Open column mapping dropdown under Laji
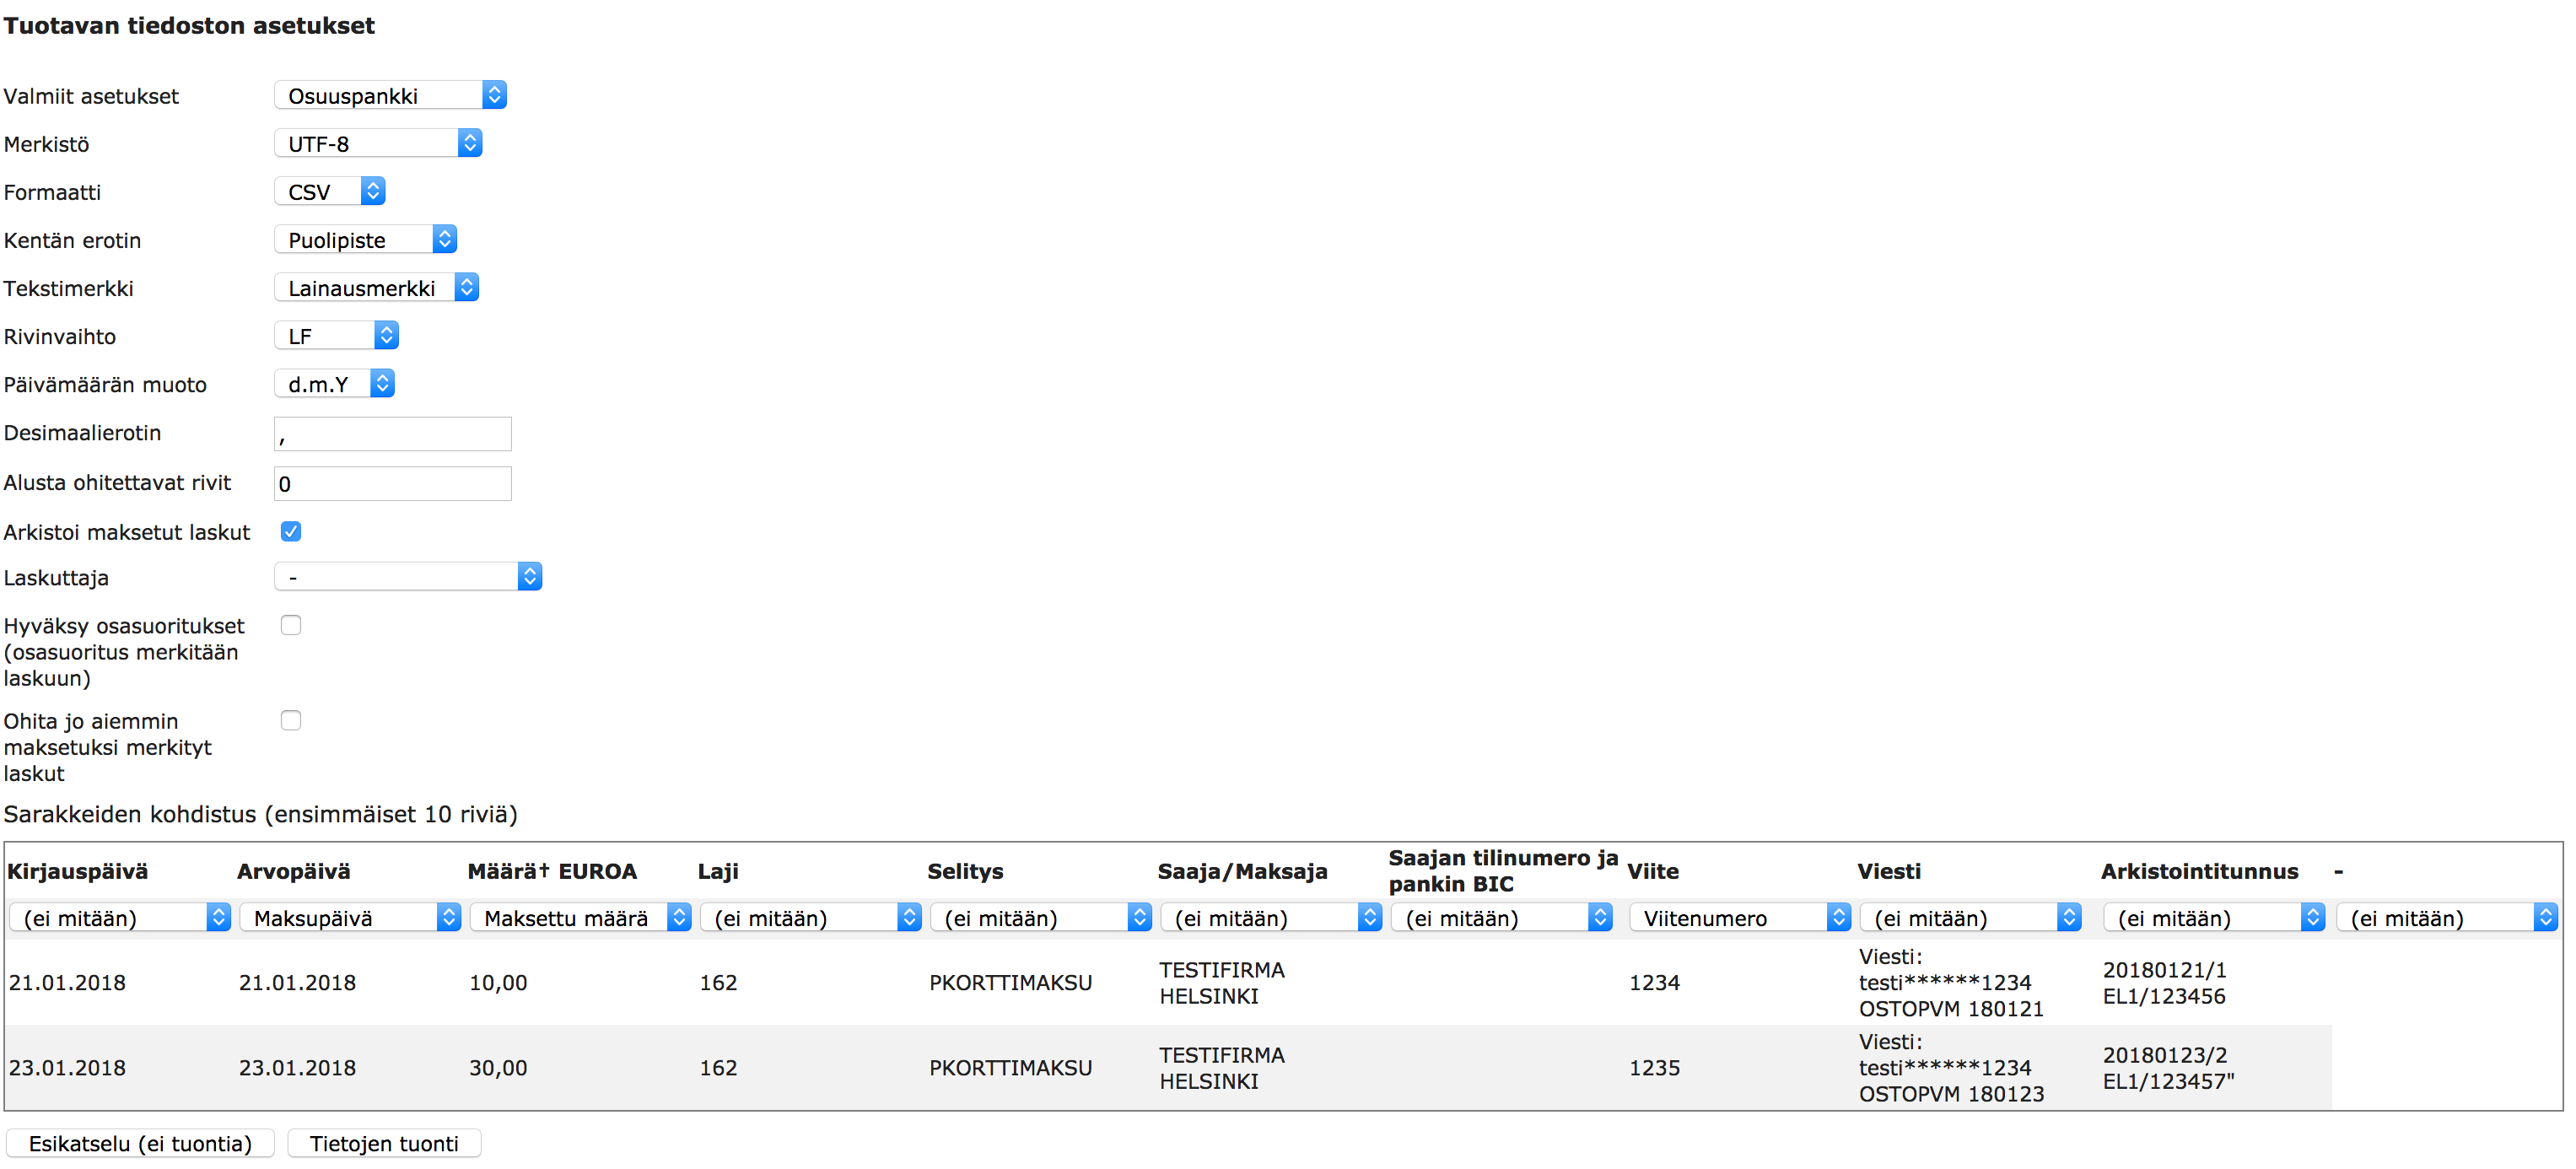This screenshot has width=2576, height=1169. (811, 917)
